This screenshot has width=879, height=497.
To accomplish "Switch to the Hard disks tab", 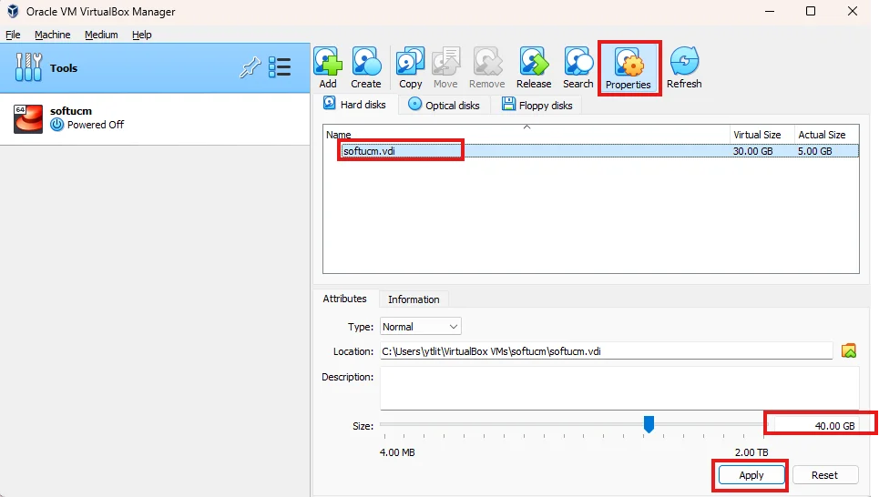I will click(355, 104).
